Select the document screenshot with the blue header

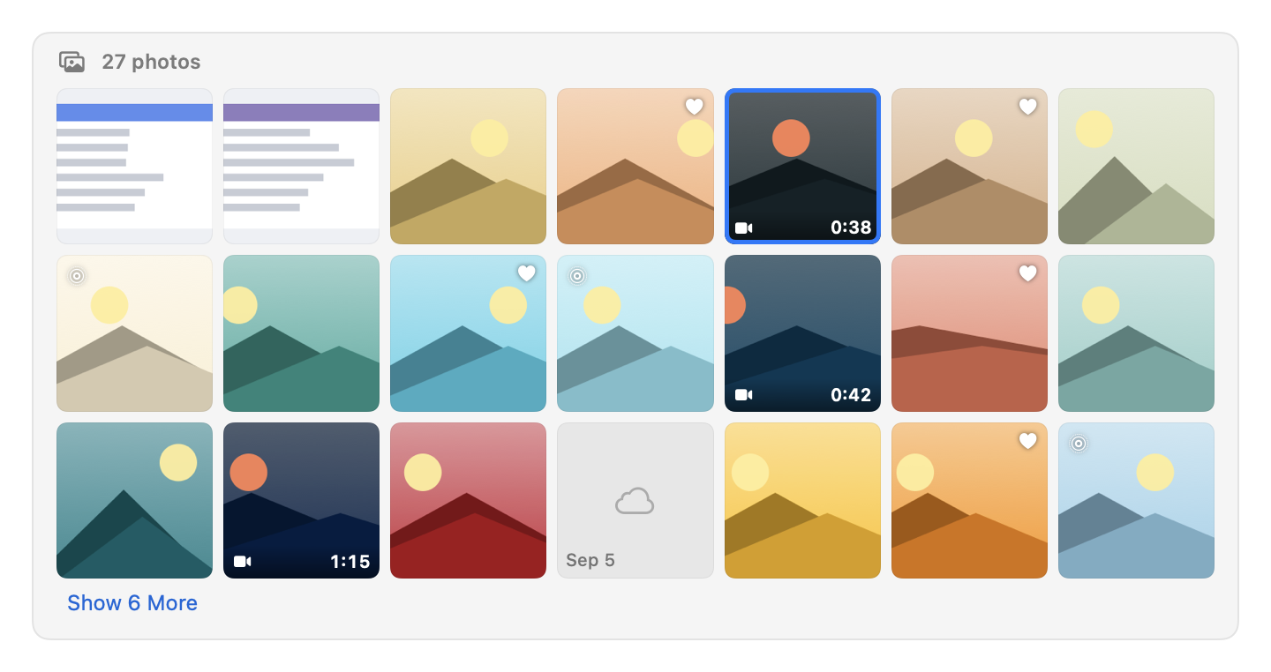tap(134, 166)
